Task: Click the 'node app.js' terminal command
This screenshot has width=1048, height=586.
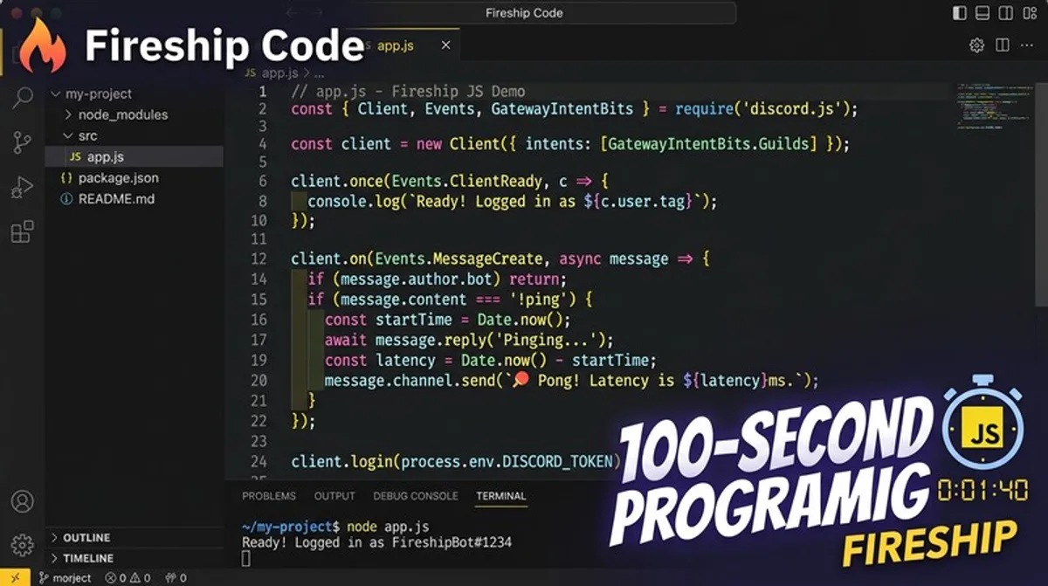Action: pyautogui.click(x=388, y=527)
